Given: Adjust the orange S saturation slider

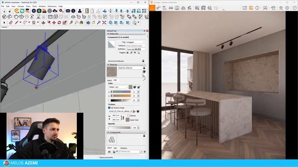Looking at the screenshot, I should point(121,96).
